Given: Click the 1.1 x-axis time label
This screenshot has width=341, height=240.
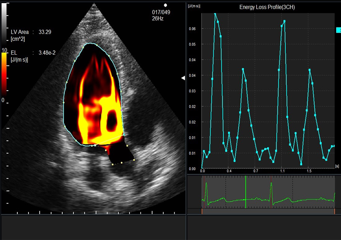Looking at the screenshot, I should (x=282, y=171).
